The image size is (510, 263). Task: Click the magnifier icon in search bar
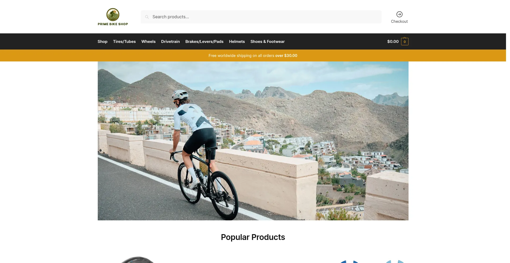(147, 17)
